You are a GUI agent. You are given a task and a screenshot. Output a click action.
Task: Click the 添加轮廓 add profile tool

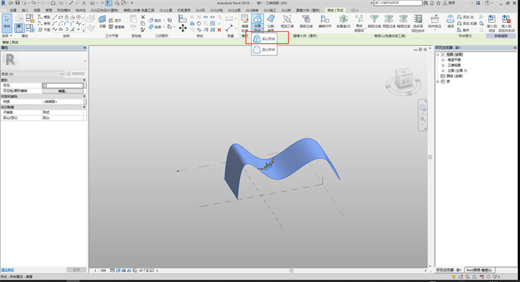click(467, 23)
